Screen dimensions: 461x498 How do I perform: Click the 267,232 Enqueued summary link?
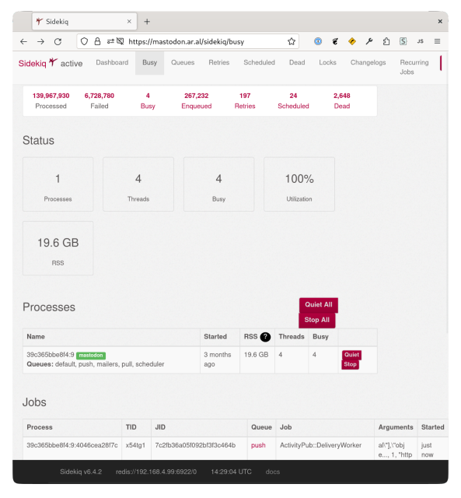[197, 101]
